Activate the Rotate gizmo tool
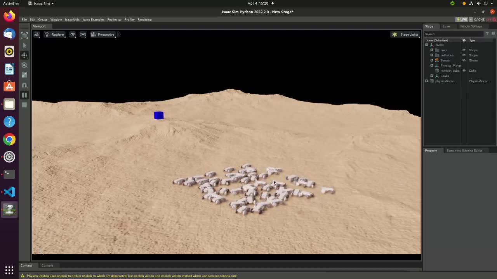 tap(24, 65)
